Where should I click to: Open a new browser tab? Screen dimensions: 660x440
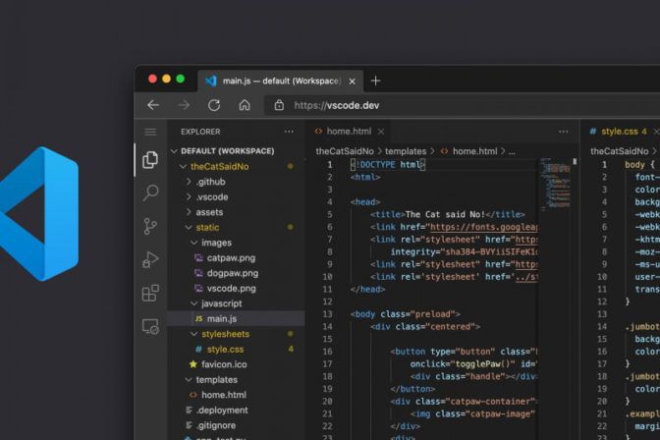coord(375,81)
